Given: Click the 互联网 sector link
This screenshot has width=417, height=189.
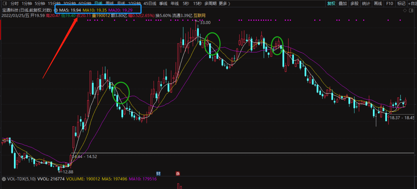Looking at the screenshot, I should 200,16.
